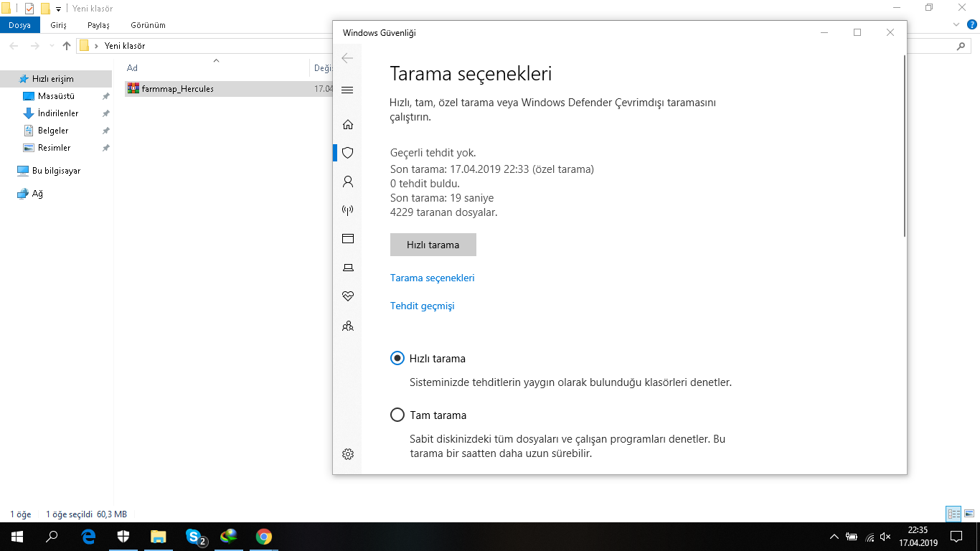Viewport: 980px width, 551px height.
Task: Select the Tam tarama radio option
Action: point(397,415)
